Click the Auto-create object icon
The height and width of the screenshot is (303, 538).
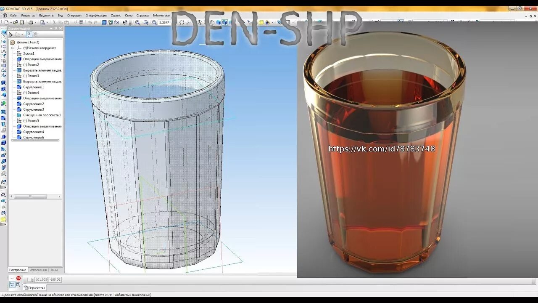click(x=12, y=284)
